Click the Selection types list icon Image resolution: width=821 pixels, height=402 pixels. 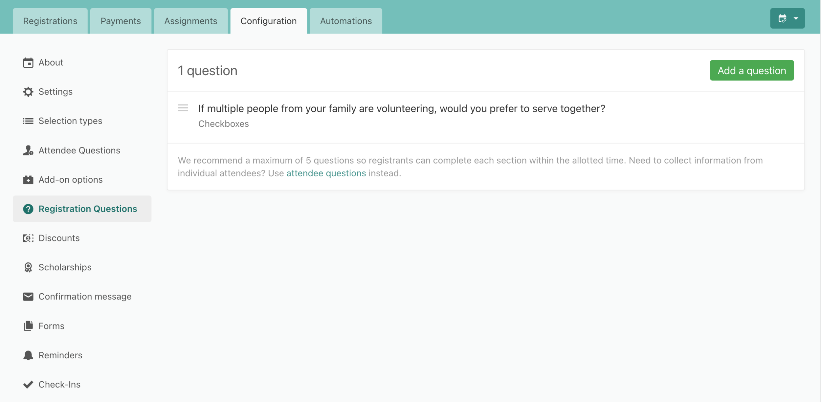(x=28, y=121)
